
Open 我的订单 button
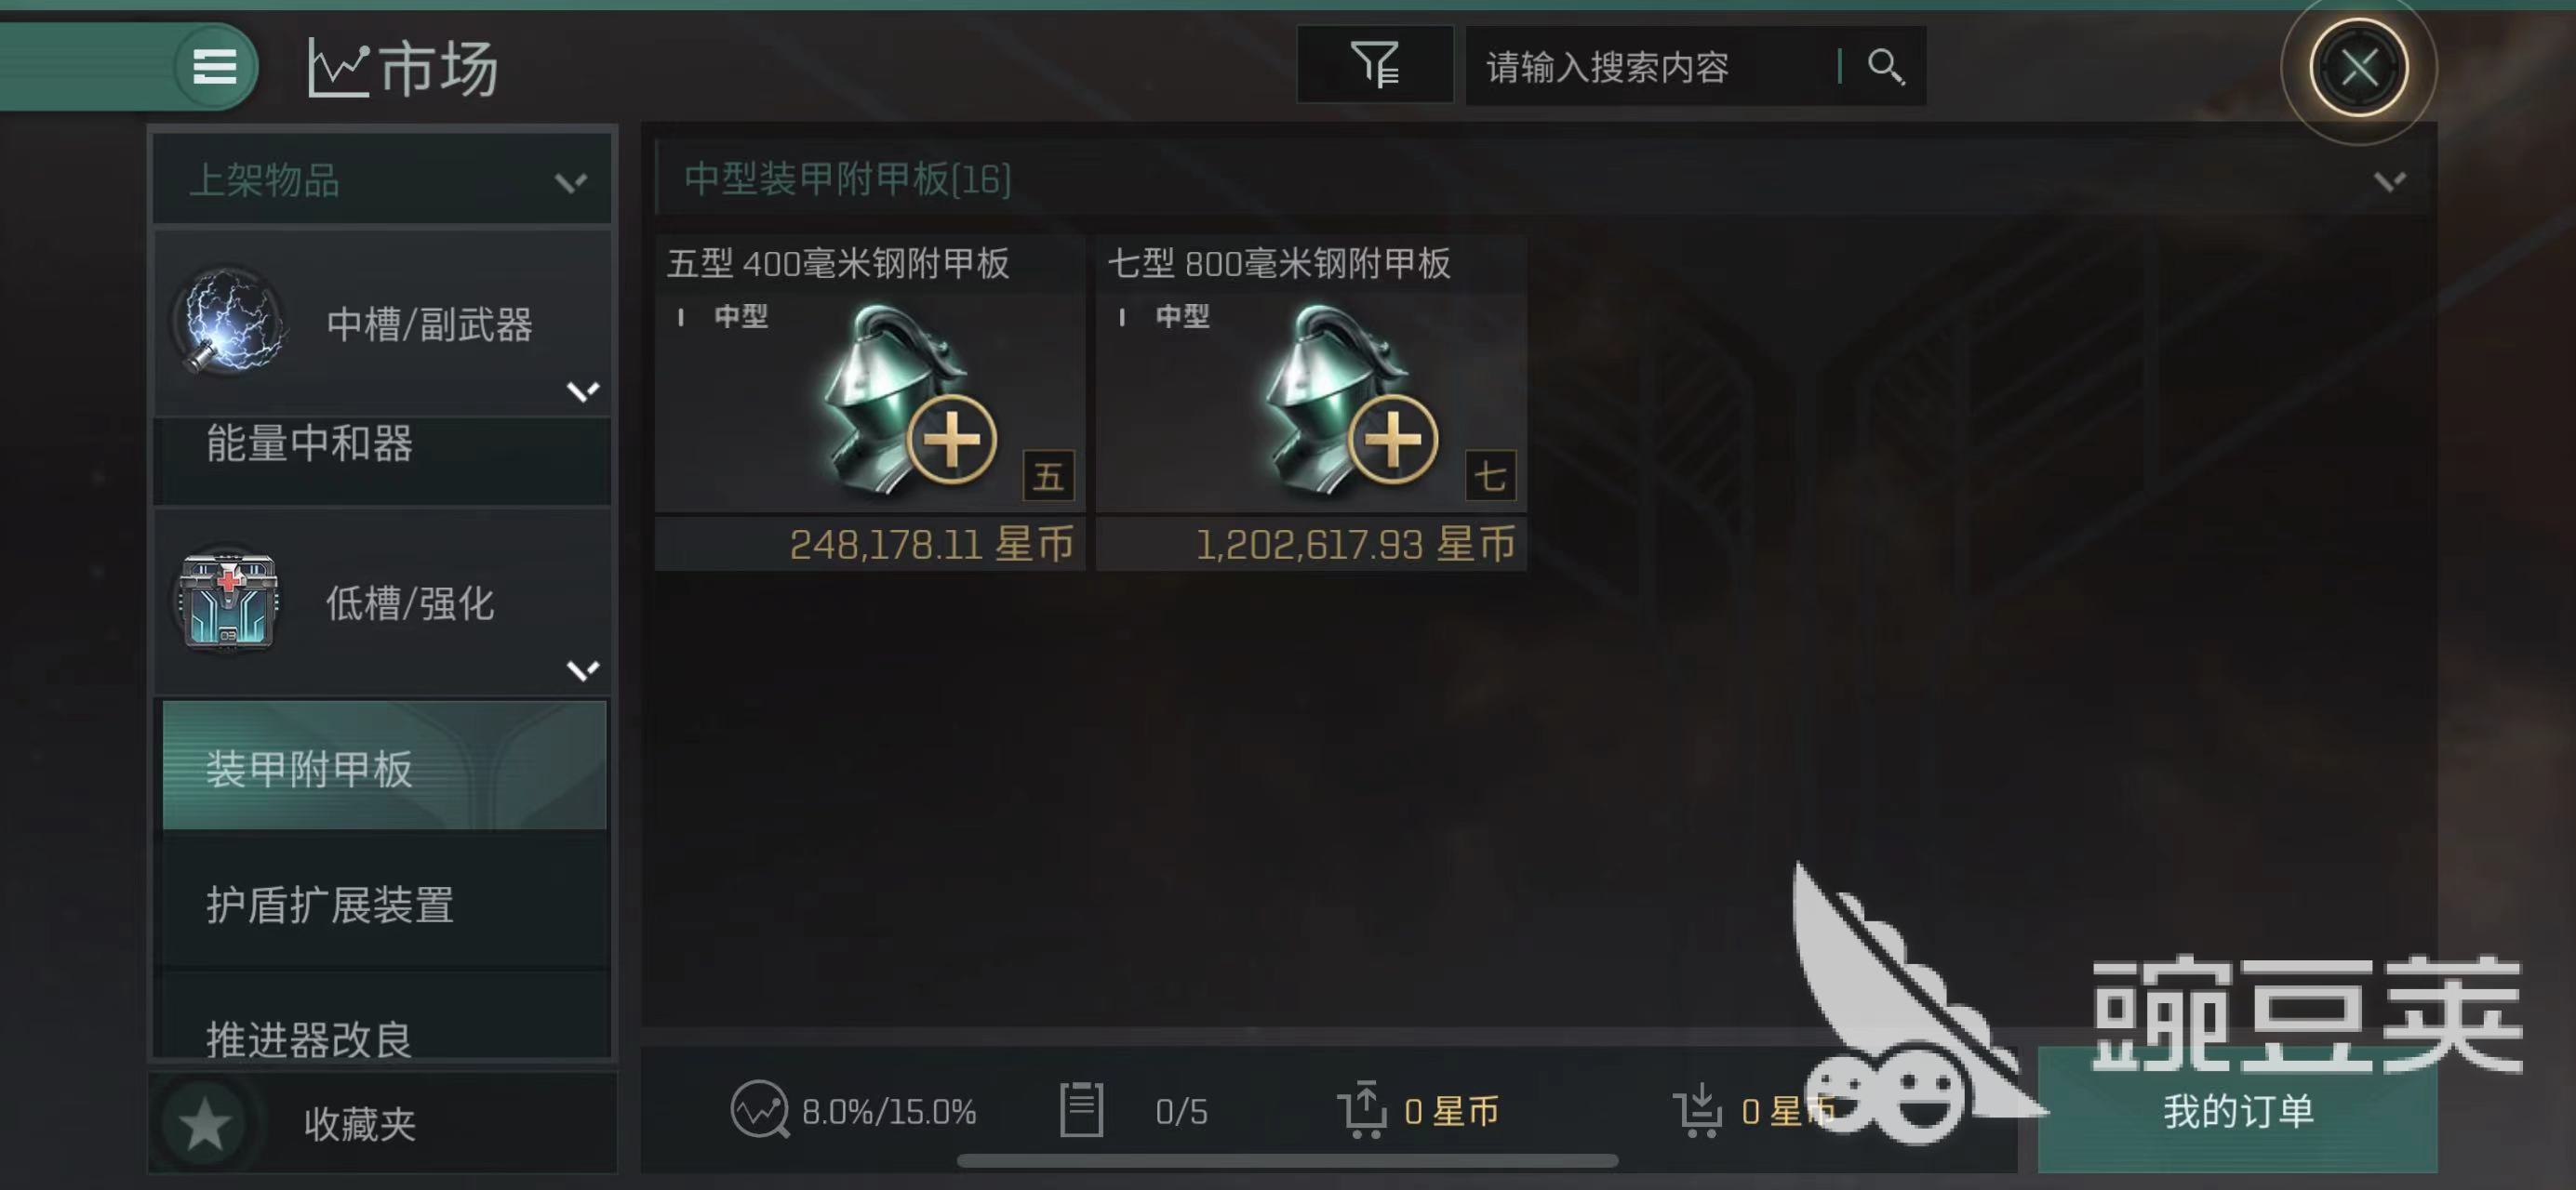(x=2237, y=1110)
